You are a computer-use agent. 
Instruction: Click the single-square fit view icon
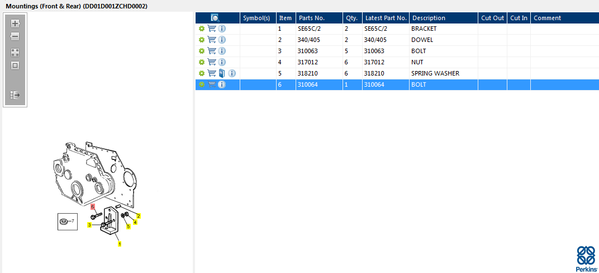click(x=15, y=65)
